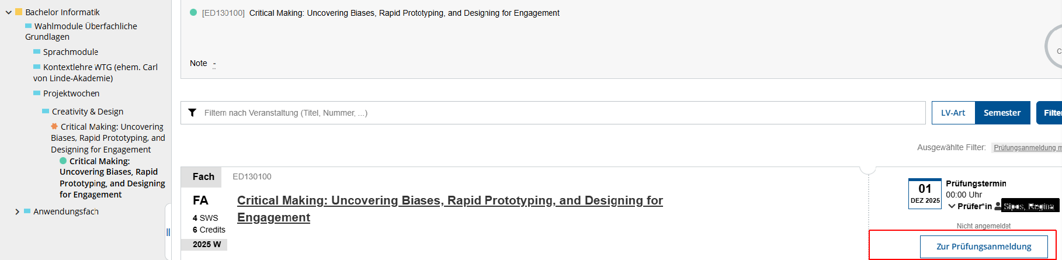Expand the Anwendungsfach tree node
Image resolution: width=1062 pixels, height=260 pixels.
(17, 212)
